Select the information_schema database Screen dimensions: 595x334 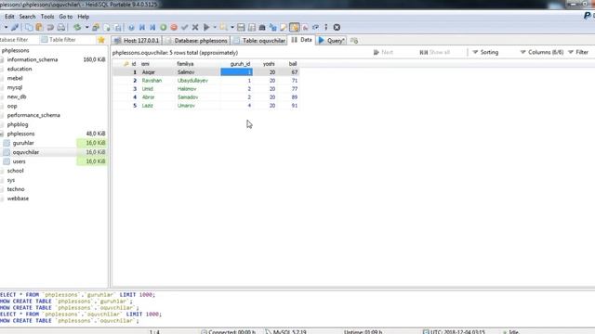[x=33, y=59]
